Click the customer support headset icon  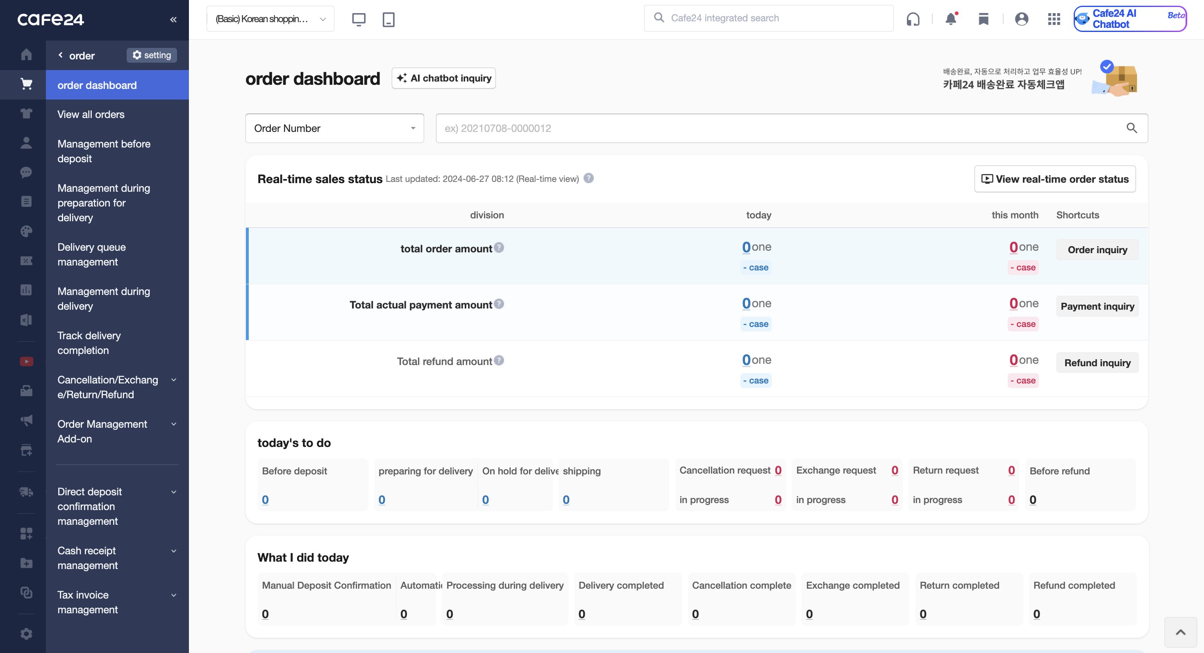click(x=913, y=19)
